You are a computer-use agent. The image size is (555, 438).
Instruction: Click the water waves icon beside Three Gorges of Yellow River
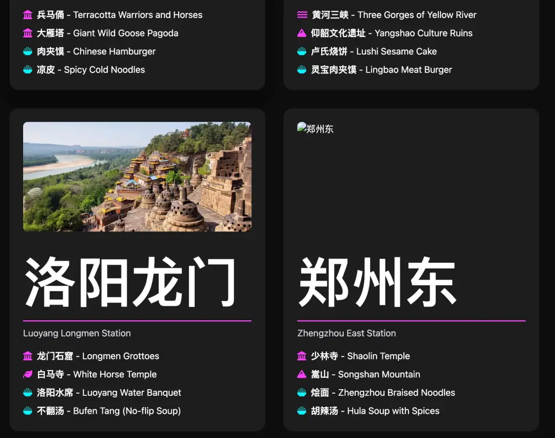(302, 15)
